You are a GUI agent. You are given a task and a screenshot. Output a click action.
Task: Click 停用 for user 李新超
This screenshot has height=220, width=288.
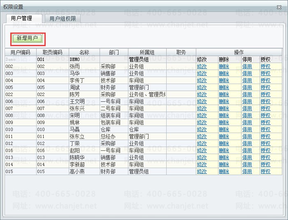tap(247, 164)
